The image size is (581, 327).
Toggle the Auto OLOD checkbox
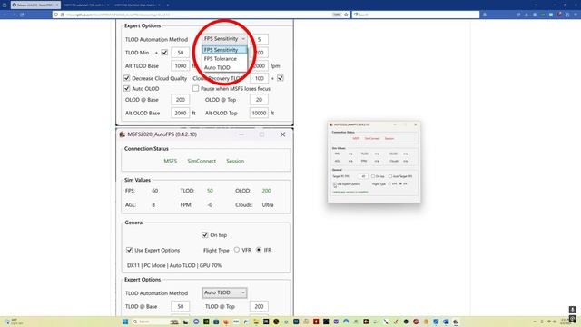click(x=127, y=89)
